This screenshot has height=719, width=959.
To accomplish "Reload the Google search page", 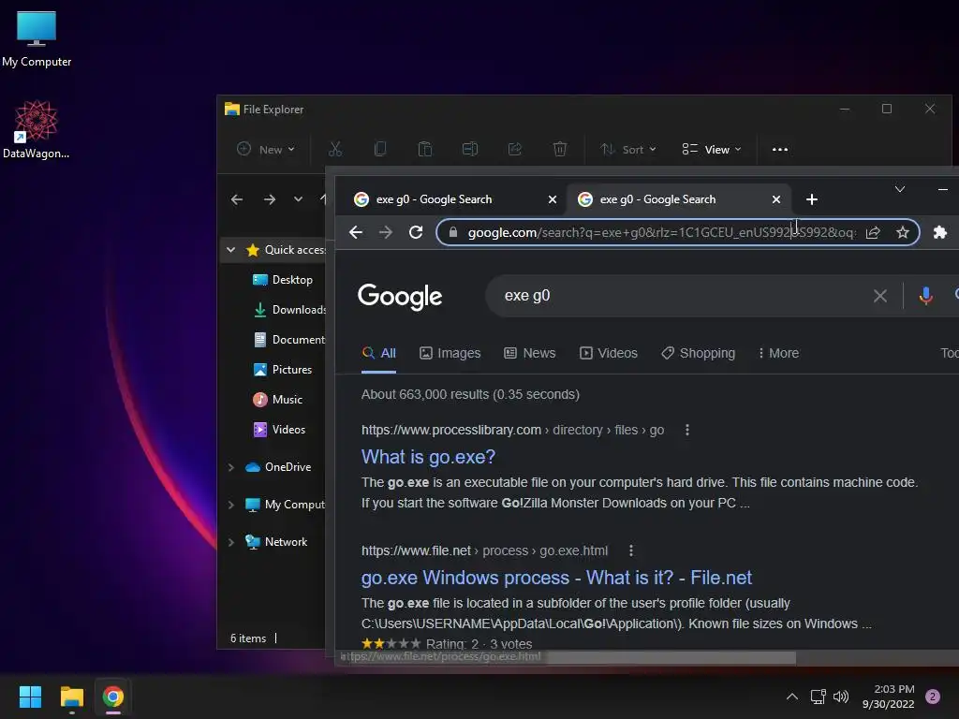I will pos(416,232).
